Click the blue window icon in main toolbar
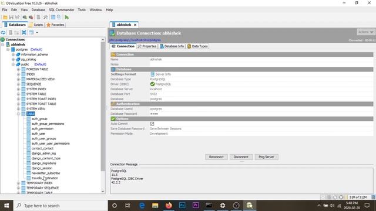The image size is (376, 211). (x=53, y=17)
